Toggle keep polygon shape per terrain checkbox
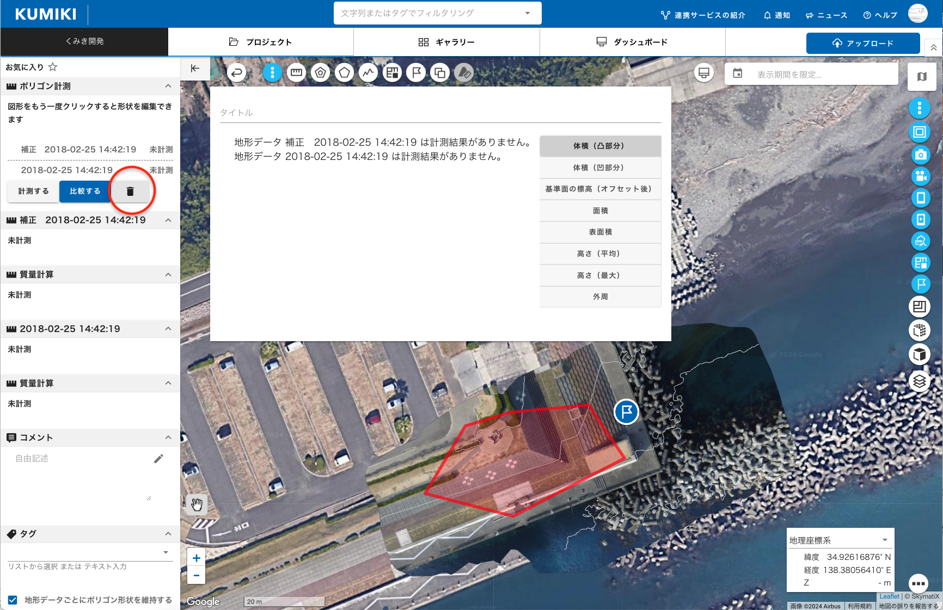 [x=13, y=600]
